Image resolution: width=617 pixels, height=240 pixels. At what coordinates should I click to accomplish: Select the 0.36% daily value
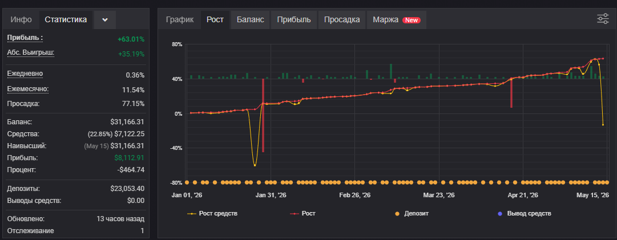(135, 75)
